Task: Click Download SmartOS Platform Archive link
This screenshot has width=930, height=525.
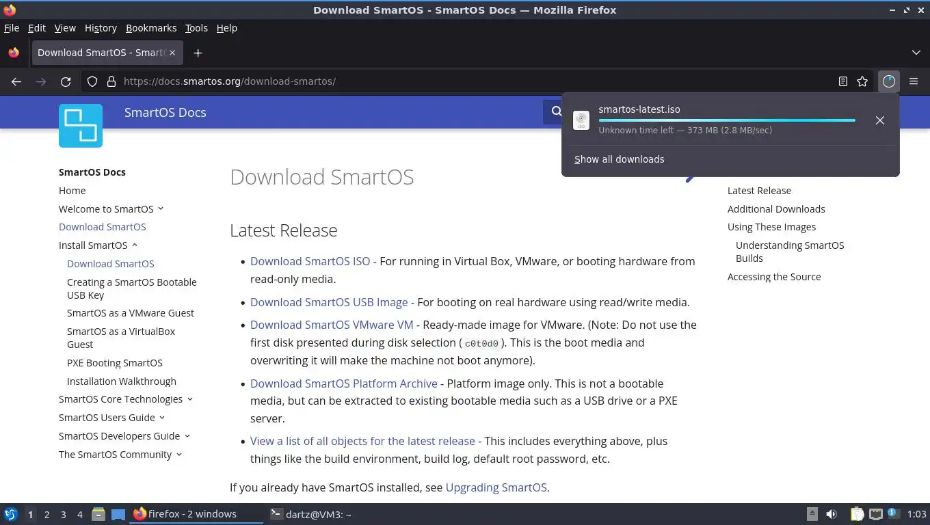Action: (344, 383)
